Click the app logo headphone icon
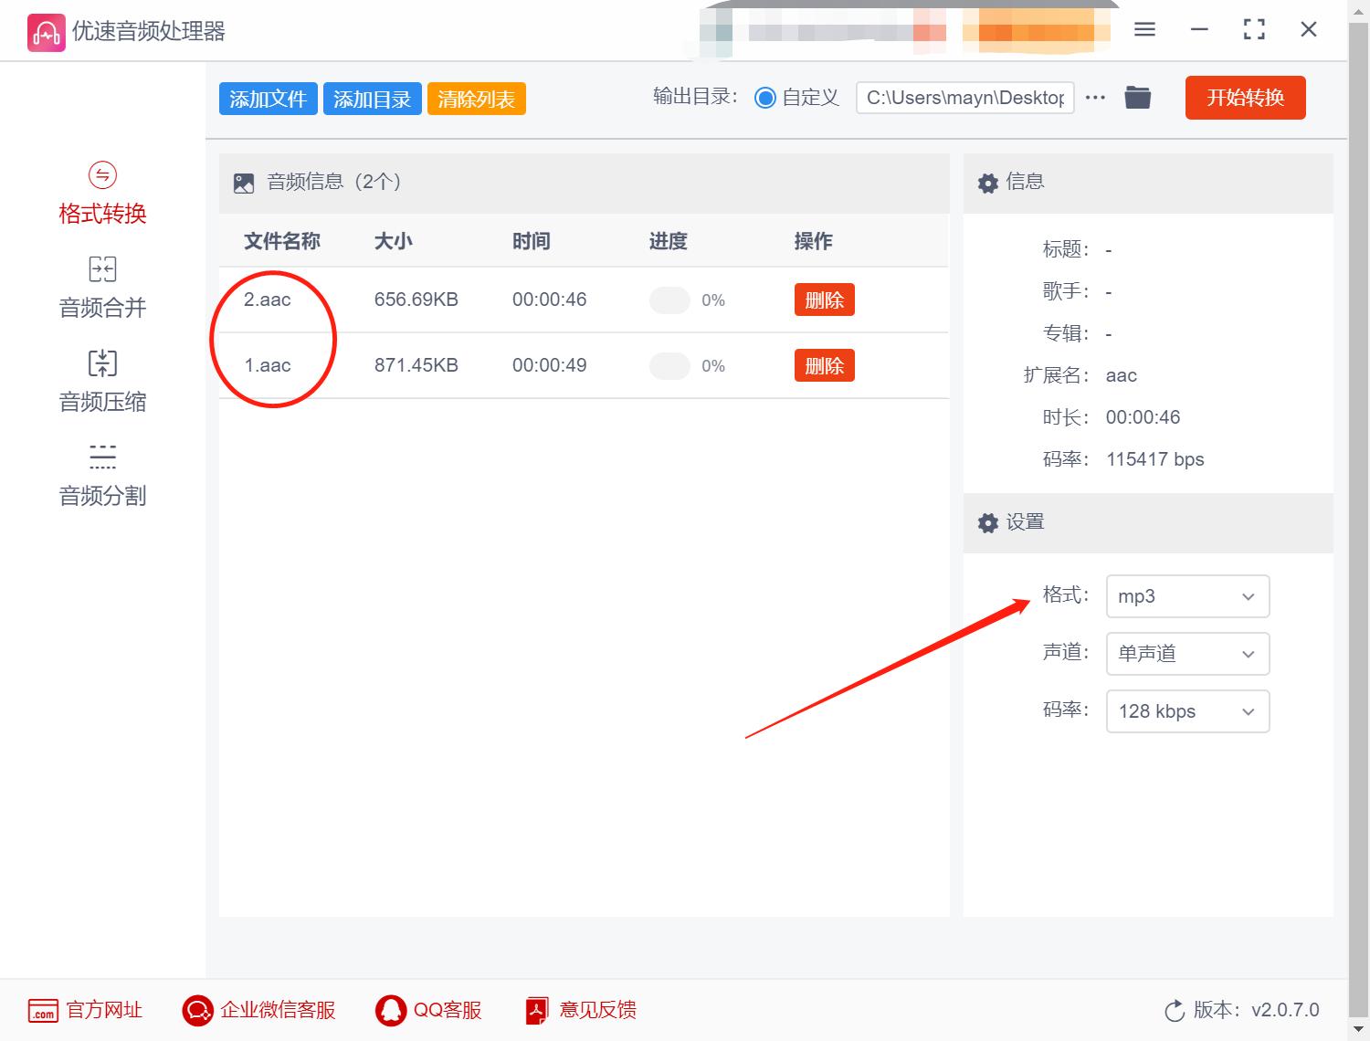The width and height of the screenshot is (1370, 1041). tap(45, 30)
